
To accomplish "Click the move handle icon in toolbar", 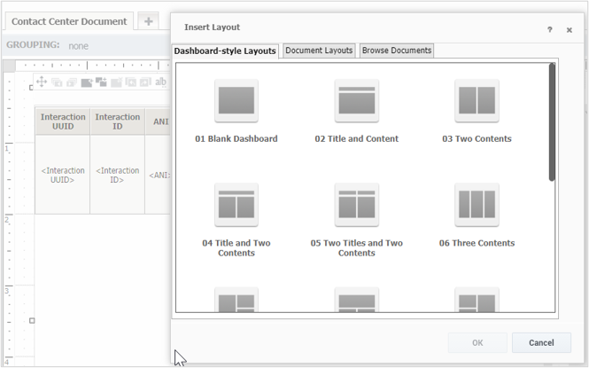I will tap(42, 82).
